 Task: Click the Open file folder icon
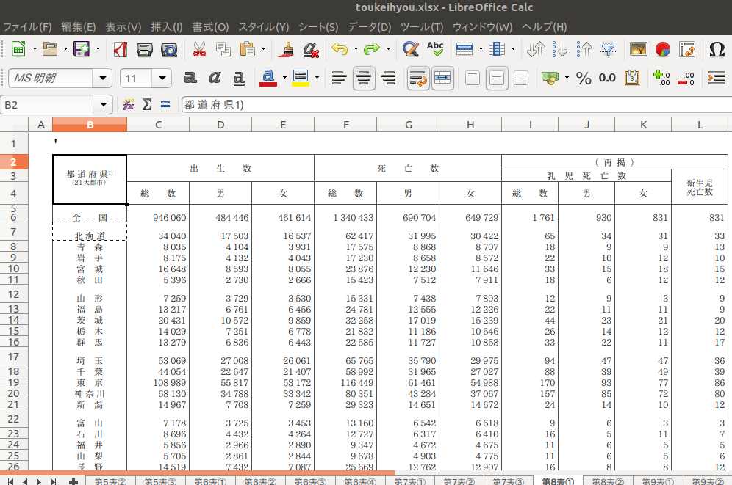coord(50,49)
